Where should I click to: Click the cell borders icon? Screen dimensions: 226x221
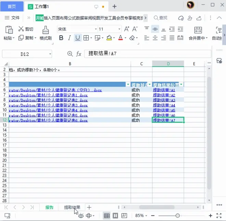tap(86, 38)
